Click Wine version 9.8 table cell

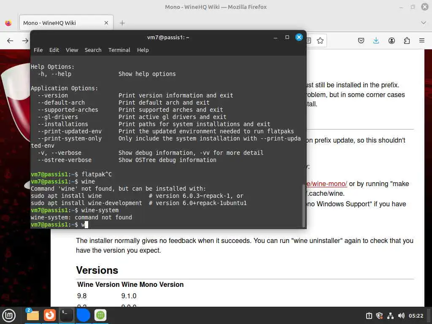point(82,296)
